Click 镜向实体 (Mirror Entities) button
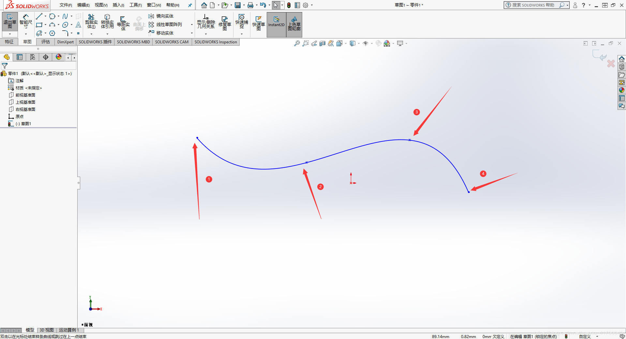This screenshot has height=339, width=626. 161,16
